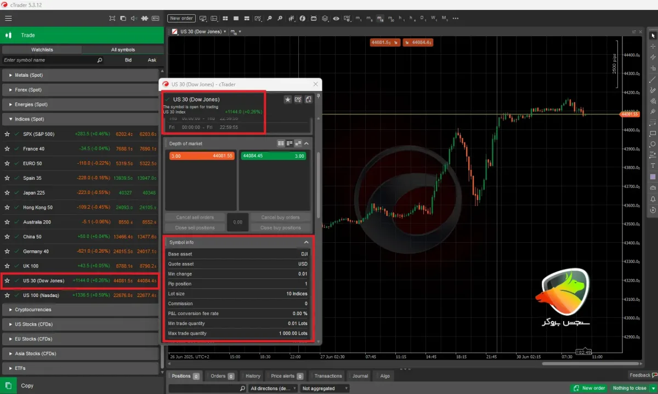
Task: Select the trend line drawing tool
Action: 653,79
